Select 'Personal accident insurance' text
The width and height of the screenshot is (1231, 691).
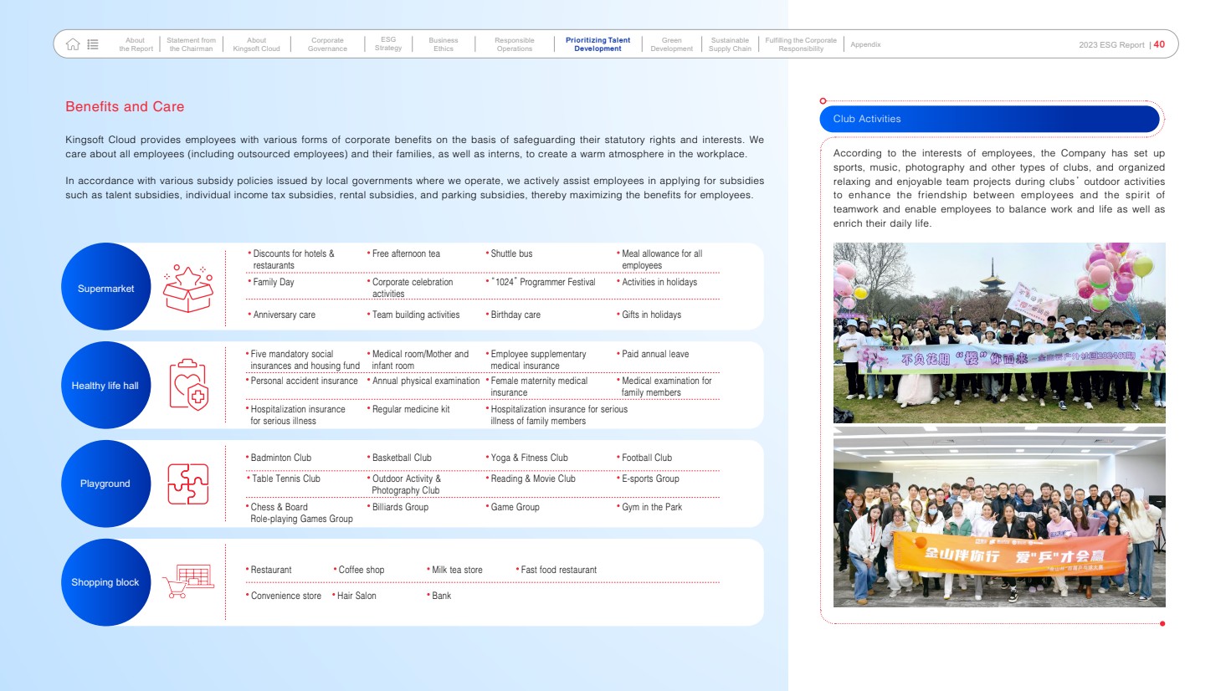point(304,381)
